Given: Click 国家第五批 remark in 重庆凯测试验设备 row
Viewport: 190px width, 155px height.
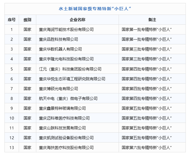Looking at the screenshot, I should coord(147,138).
